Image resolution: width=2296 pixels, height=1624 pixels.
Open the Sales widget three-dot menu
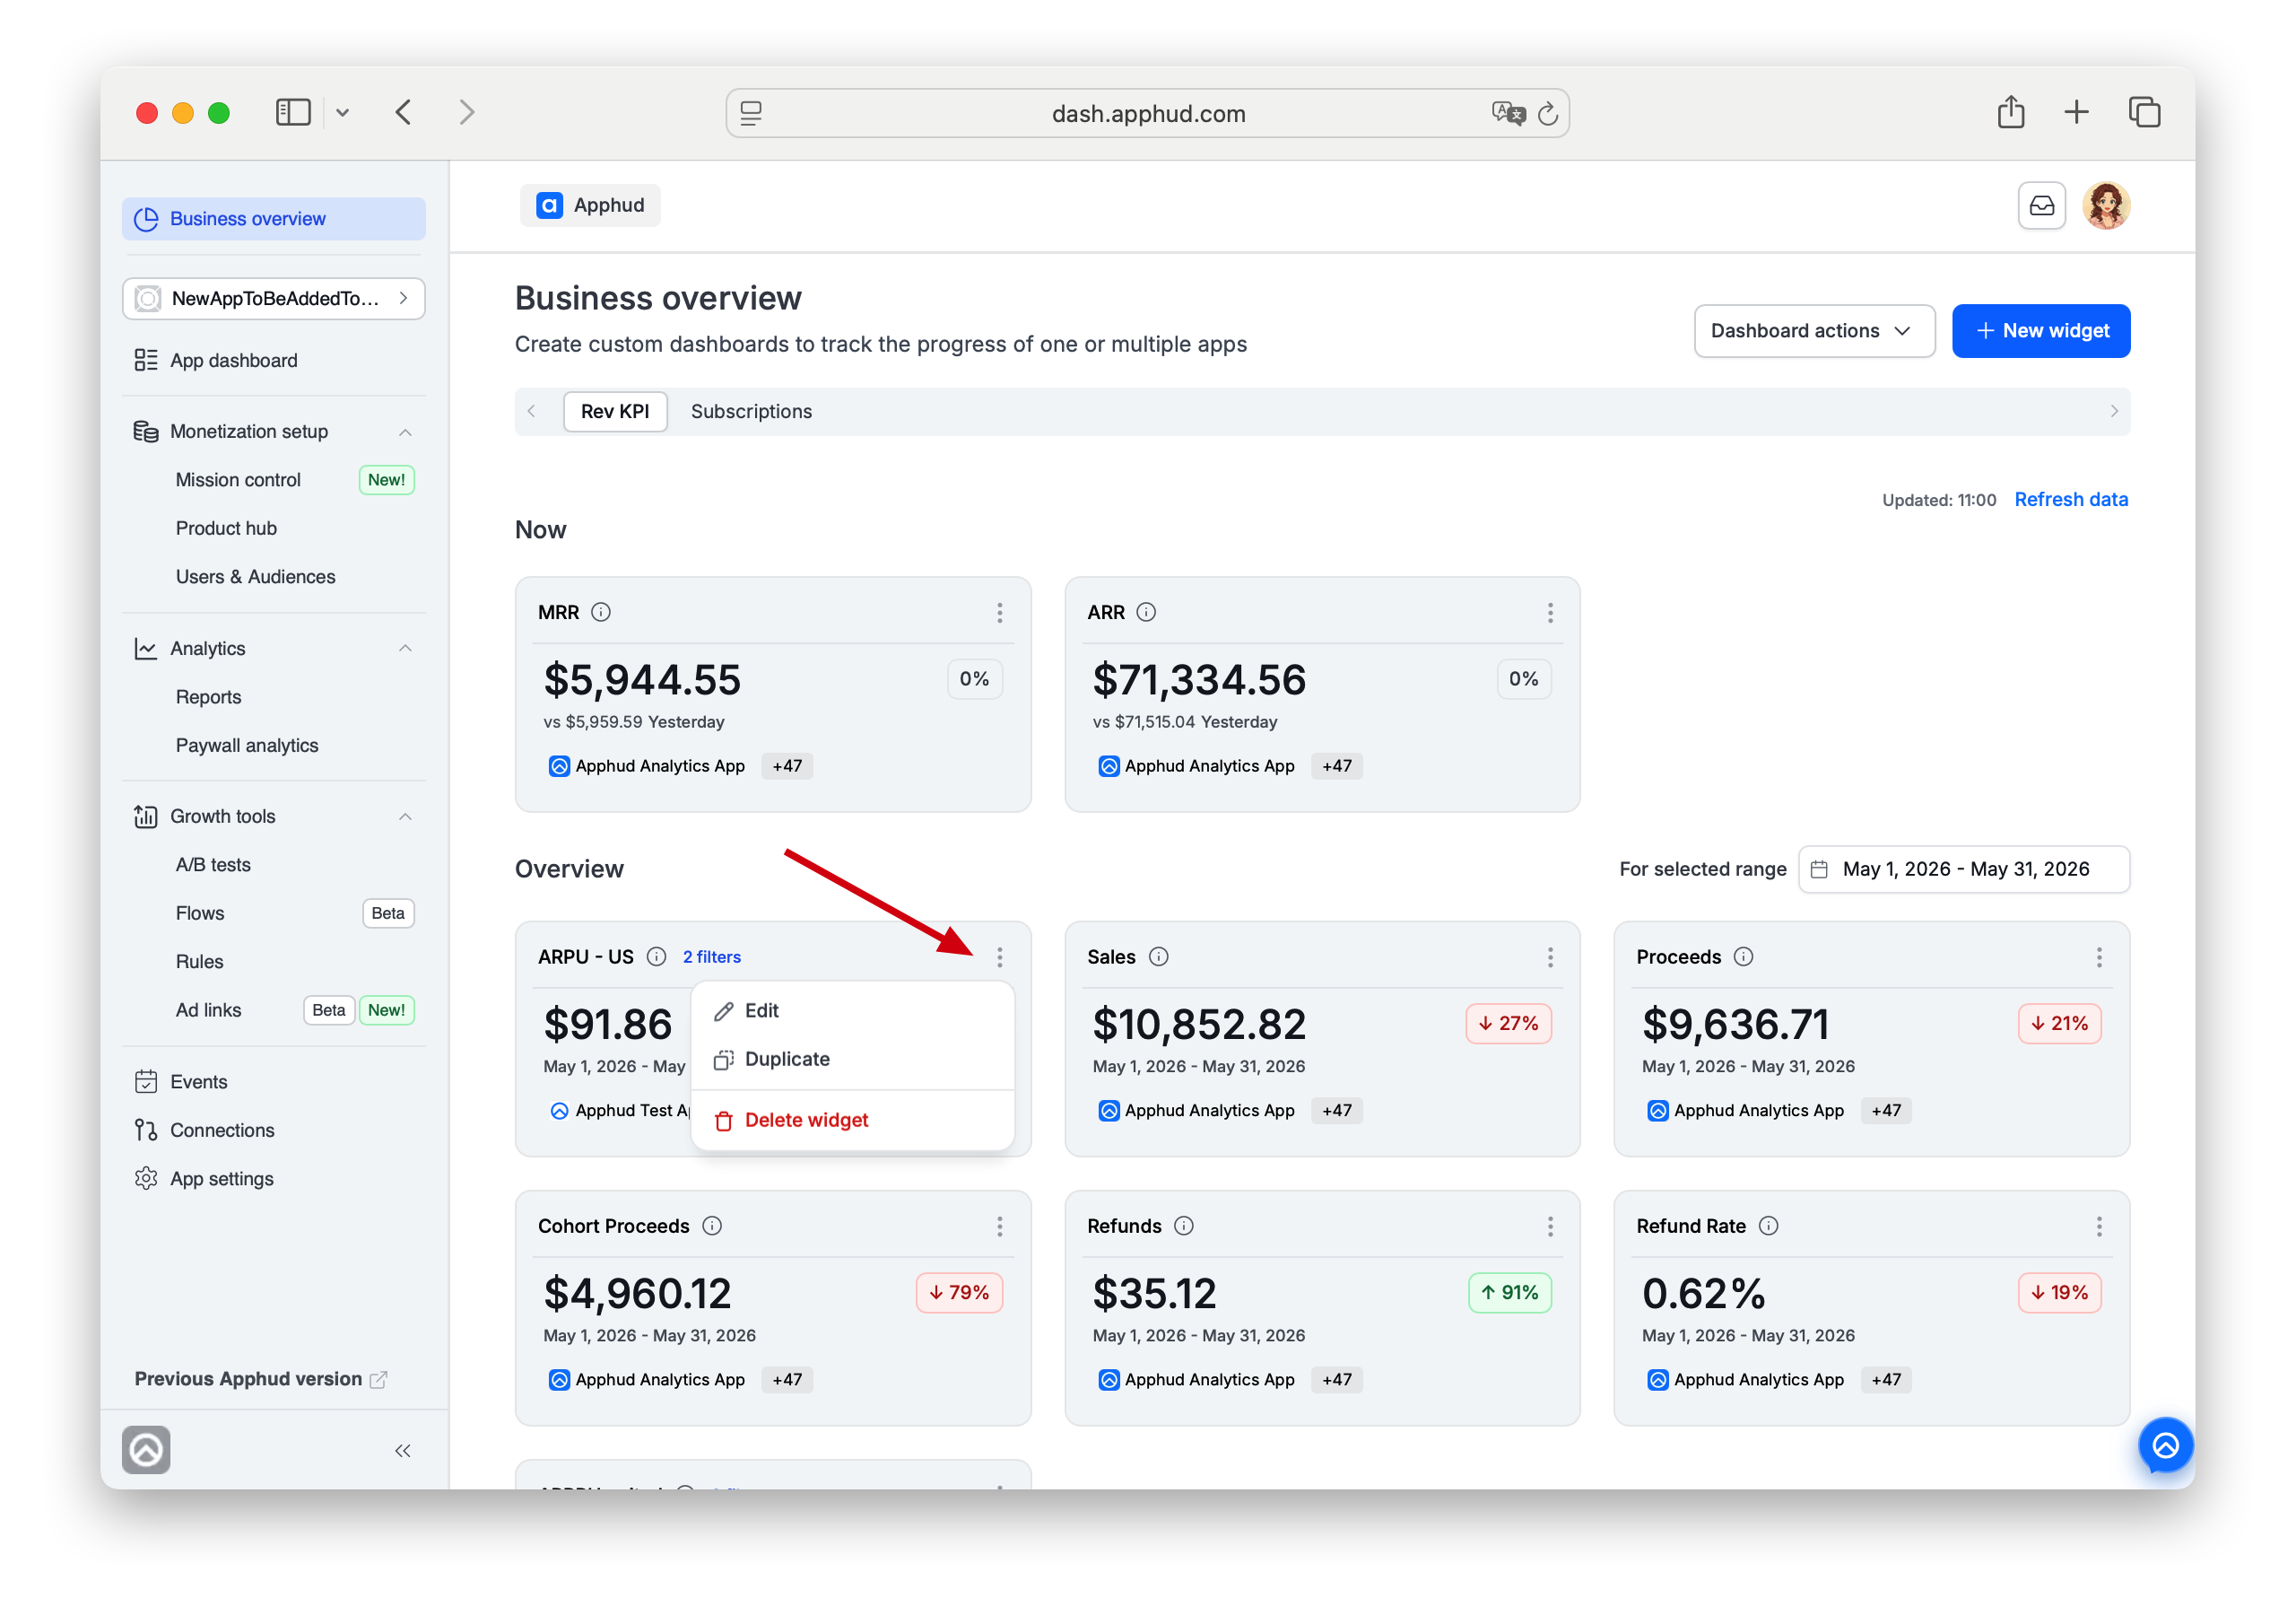(1550, 957)
